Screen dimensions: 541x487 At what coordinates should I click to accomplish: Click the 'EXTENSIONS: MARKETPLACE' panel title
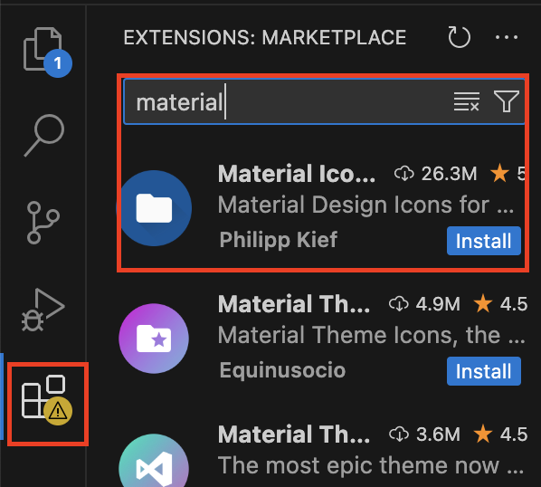(265, 37)
